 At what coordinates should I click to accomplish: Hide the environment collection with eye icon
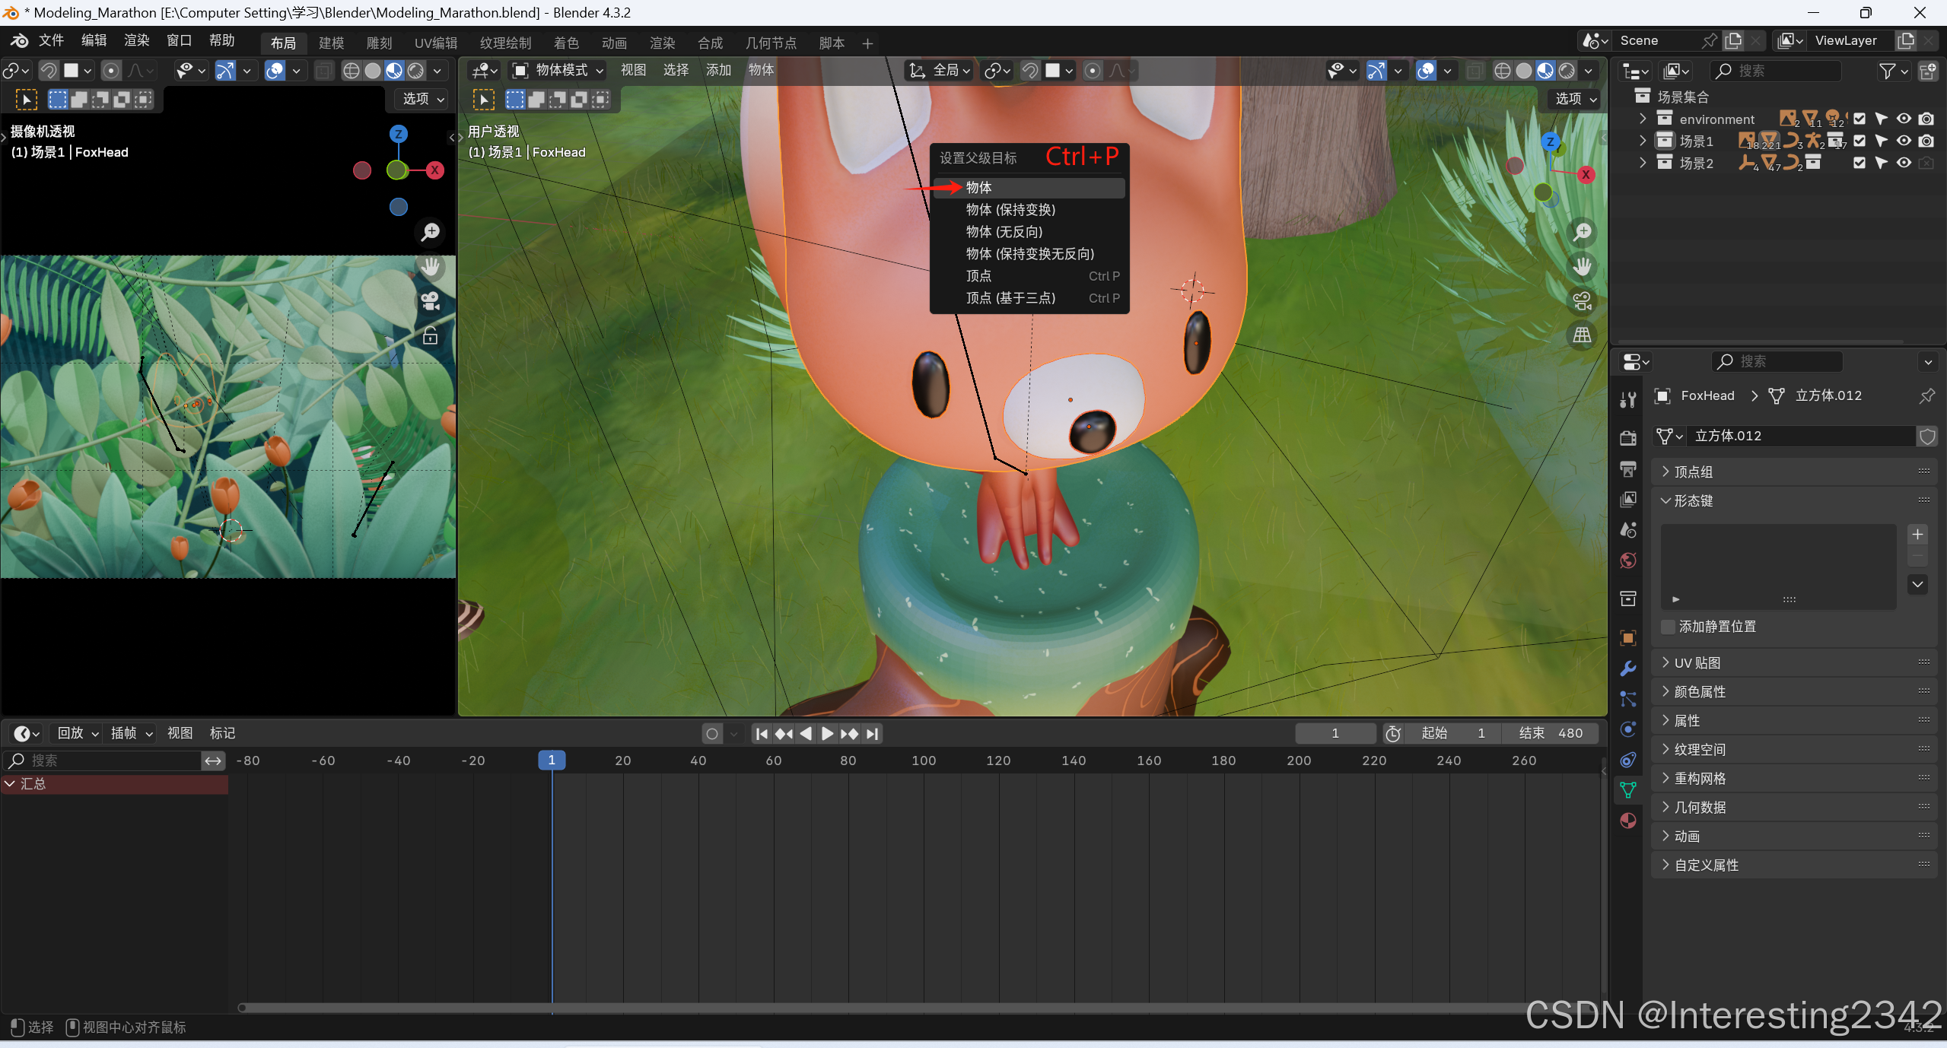[x=1904, y=119]
